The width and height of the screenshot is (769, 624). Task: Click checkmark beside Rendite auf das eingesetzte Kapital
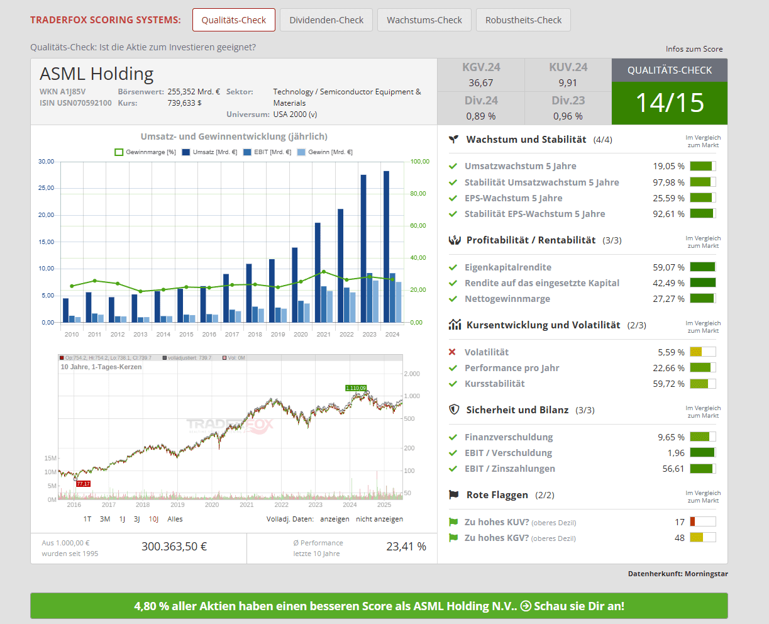click(453, 283)
